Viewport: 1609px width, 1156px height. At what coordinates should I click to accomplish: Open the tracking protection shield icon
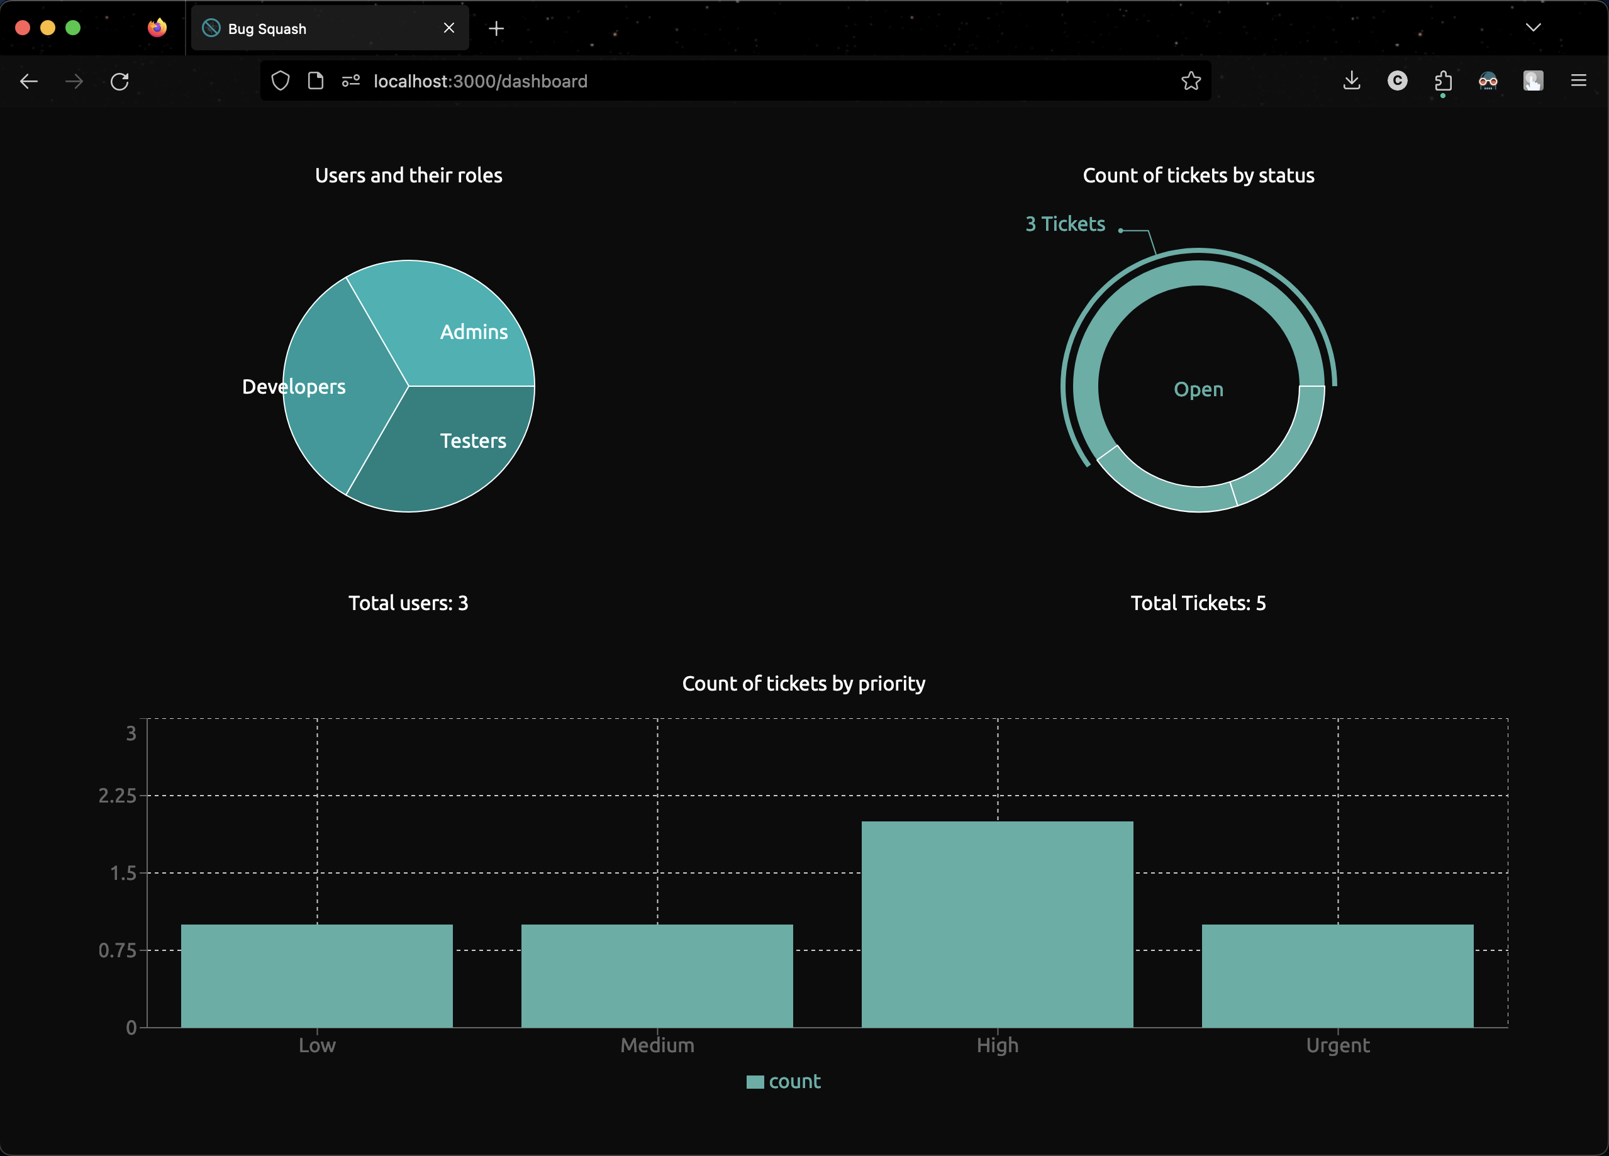pos(281,81)
